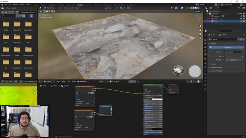246x138 pixels.
Task: Open the Render menu
Action: [15, 5]
